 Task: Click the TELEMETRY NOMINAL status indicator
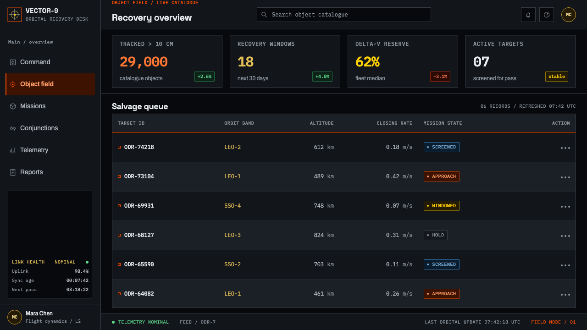(140, 322)
